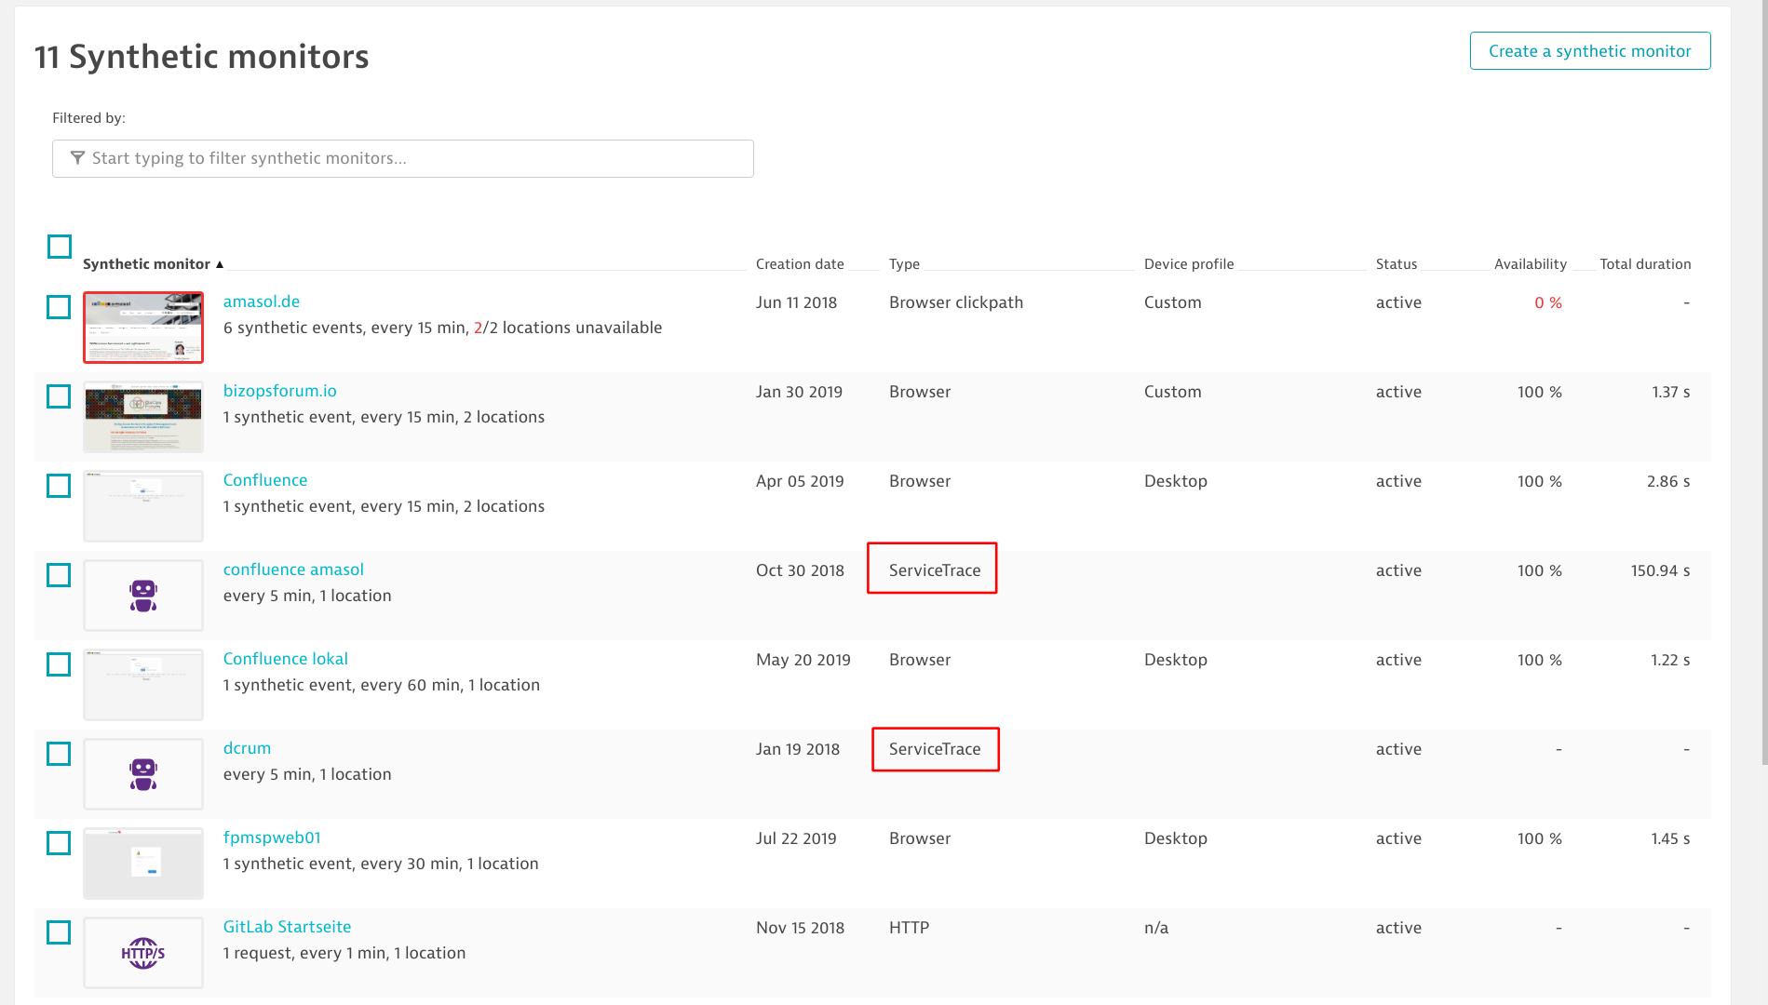The width and height of the screenshot is (1768, 1005).
Task: Click the 11 Synthetic monitors heading
Action: (x=202, y=57)
